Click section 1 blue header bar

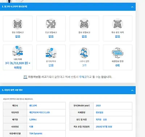coord(68,7)
